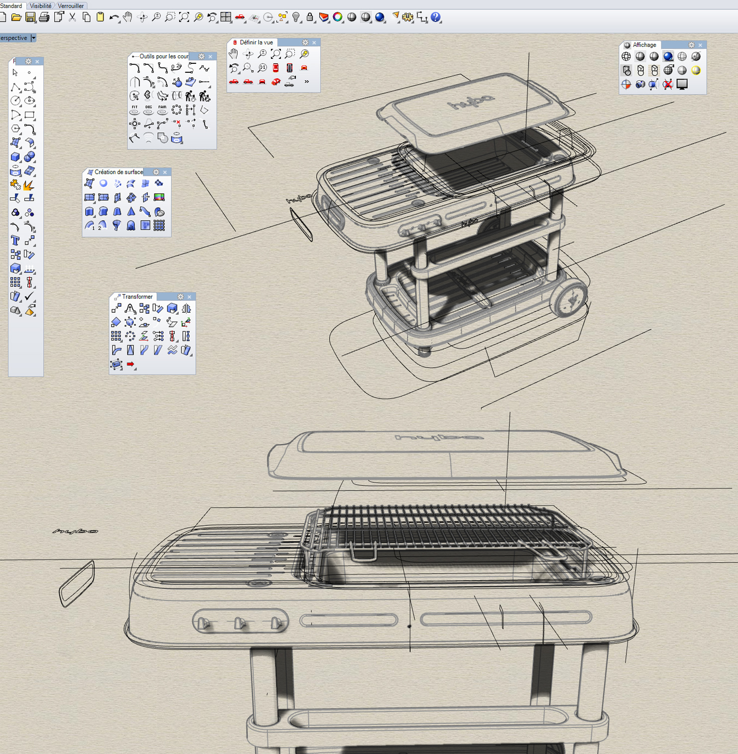The width and height of the screenshot is (738, 754).
Task: Open the Perspective viewport dropdown arrow
Action: (x=33, y=38)
